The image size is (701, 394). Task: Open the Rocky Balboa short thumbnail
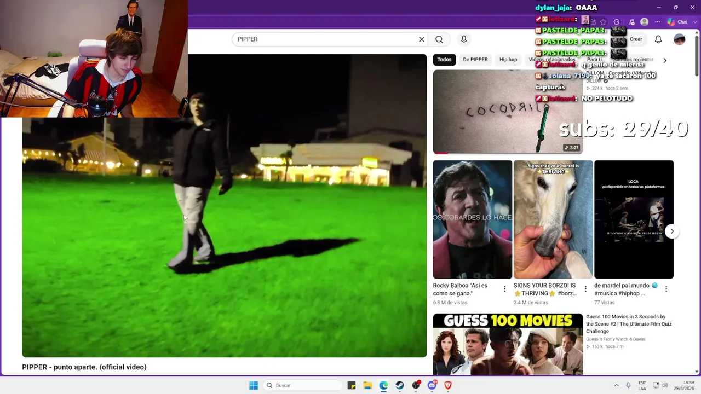pyautogui.click(x=473, y=219)
